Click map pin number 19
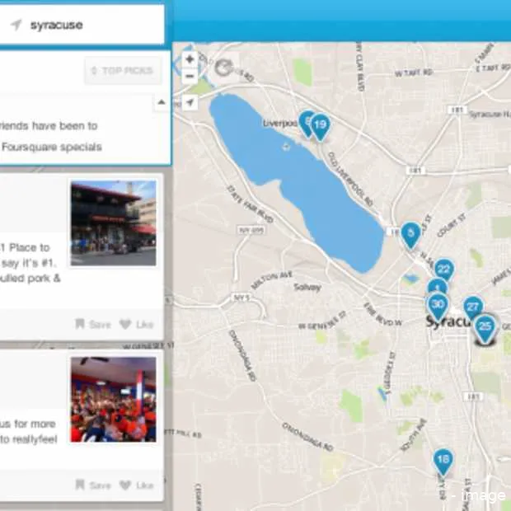511x511 pixels. (x=320, y=126)
